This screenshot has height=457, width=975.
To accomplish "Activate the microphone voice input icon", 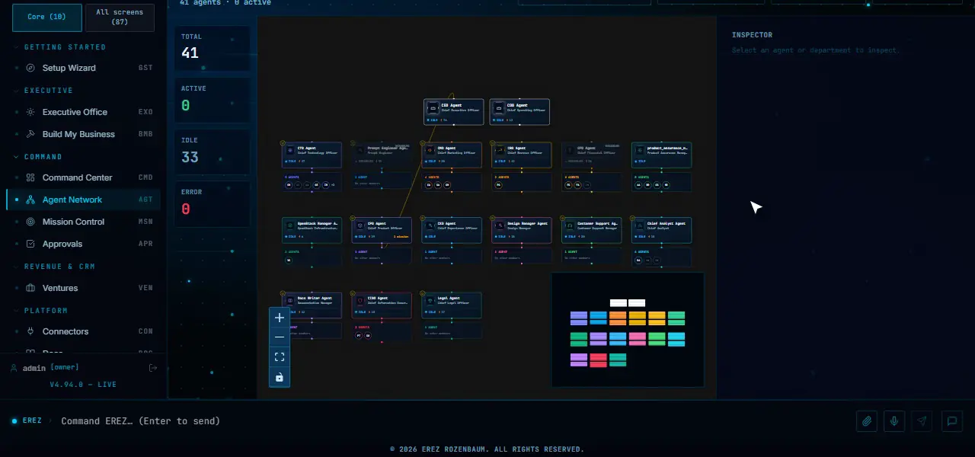I will [894, 420].
